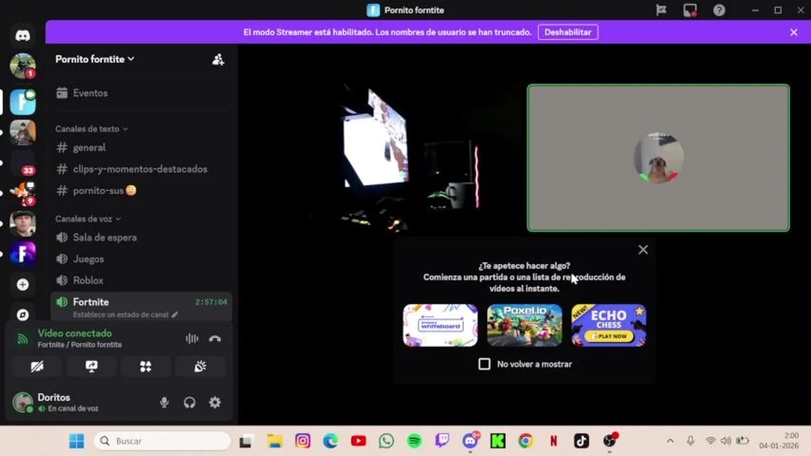Open the Pornito forntite server dropdown
The width and height of the screenshot is (811, 456).
coord(95,59)
